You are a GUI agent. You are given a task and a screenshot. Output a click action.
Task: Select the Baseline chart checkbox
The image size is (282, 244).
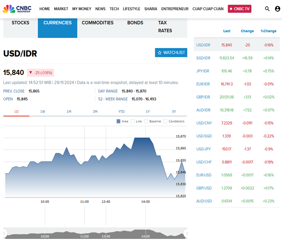(146, 121)
